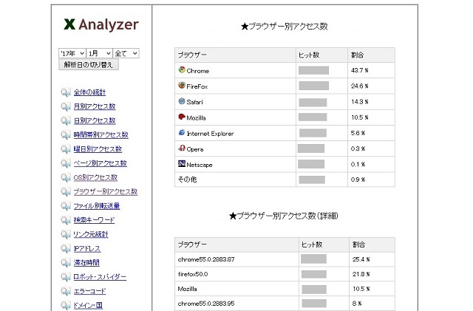Viewport: 473px width, 311px height.
Task: Open the リンク元統計 link
Action: pyautogui.click(x=90, y=234)
